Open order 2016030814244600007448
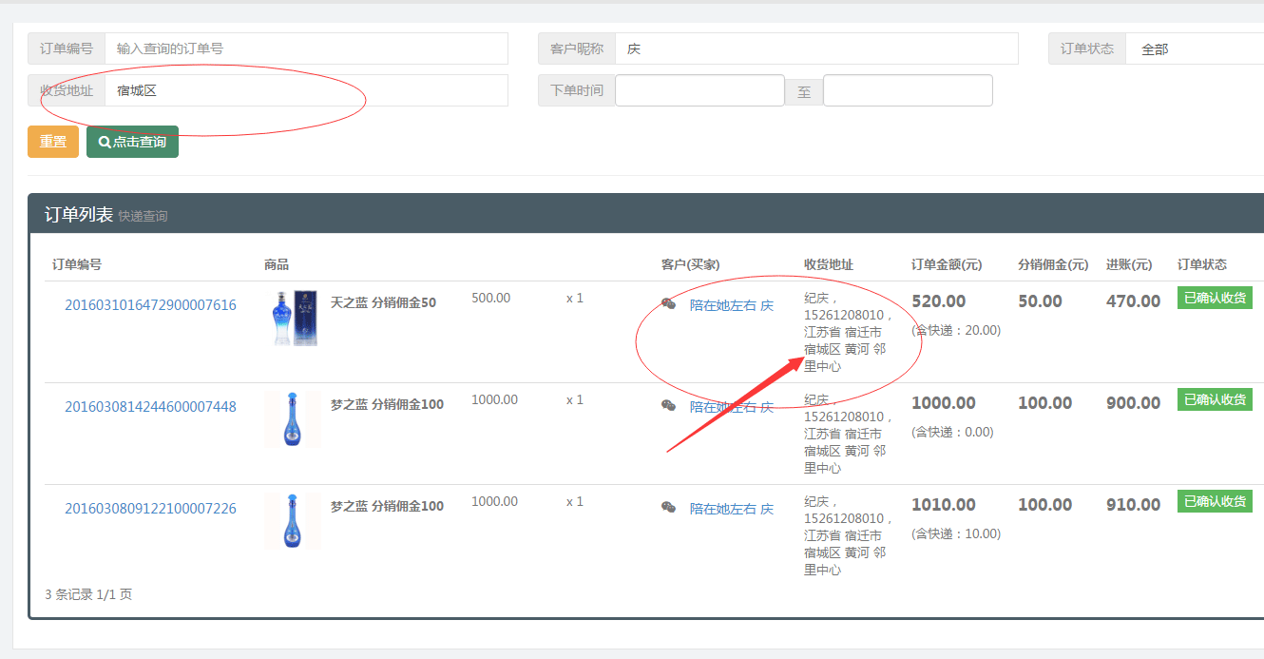 [150, 407]
